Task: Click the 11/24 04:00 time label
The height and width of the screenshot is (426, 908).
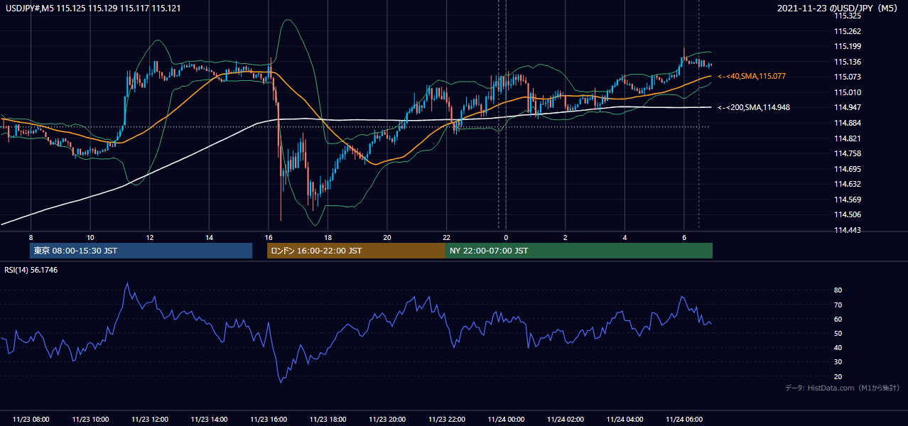Action: pyautogui.click(x=625, y=420)
